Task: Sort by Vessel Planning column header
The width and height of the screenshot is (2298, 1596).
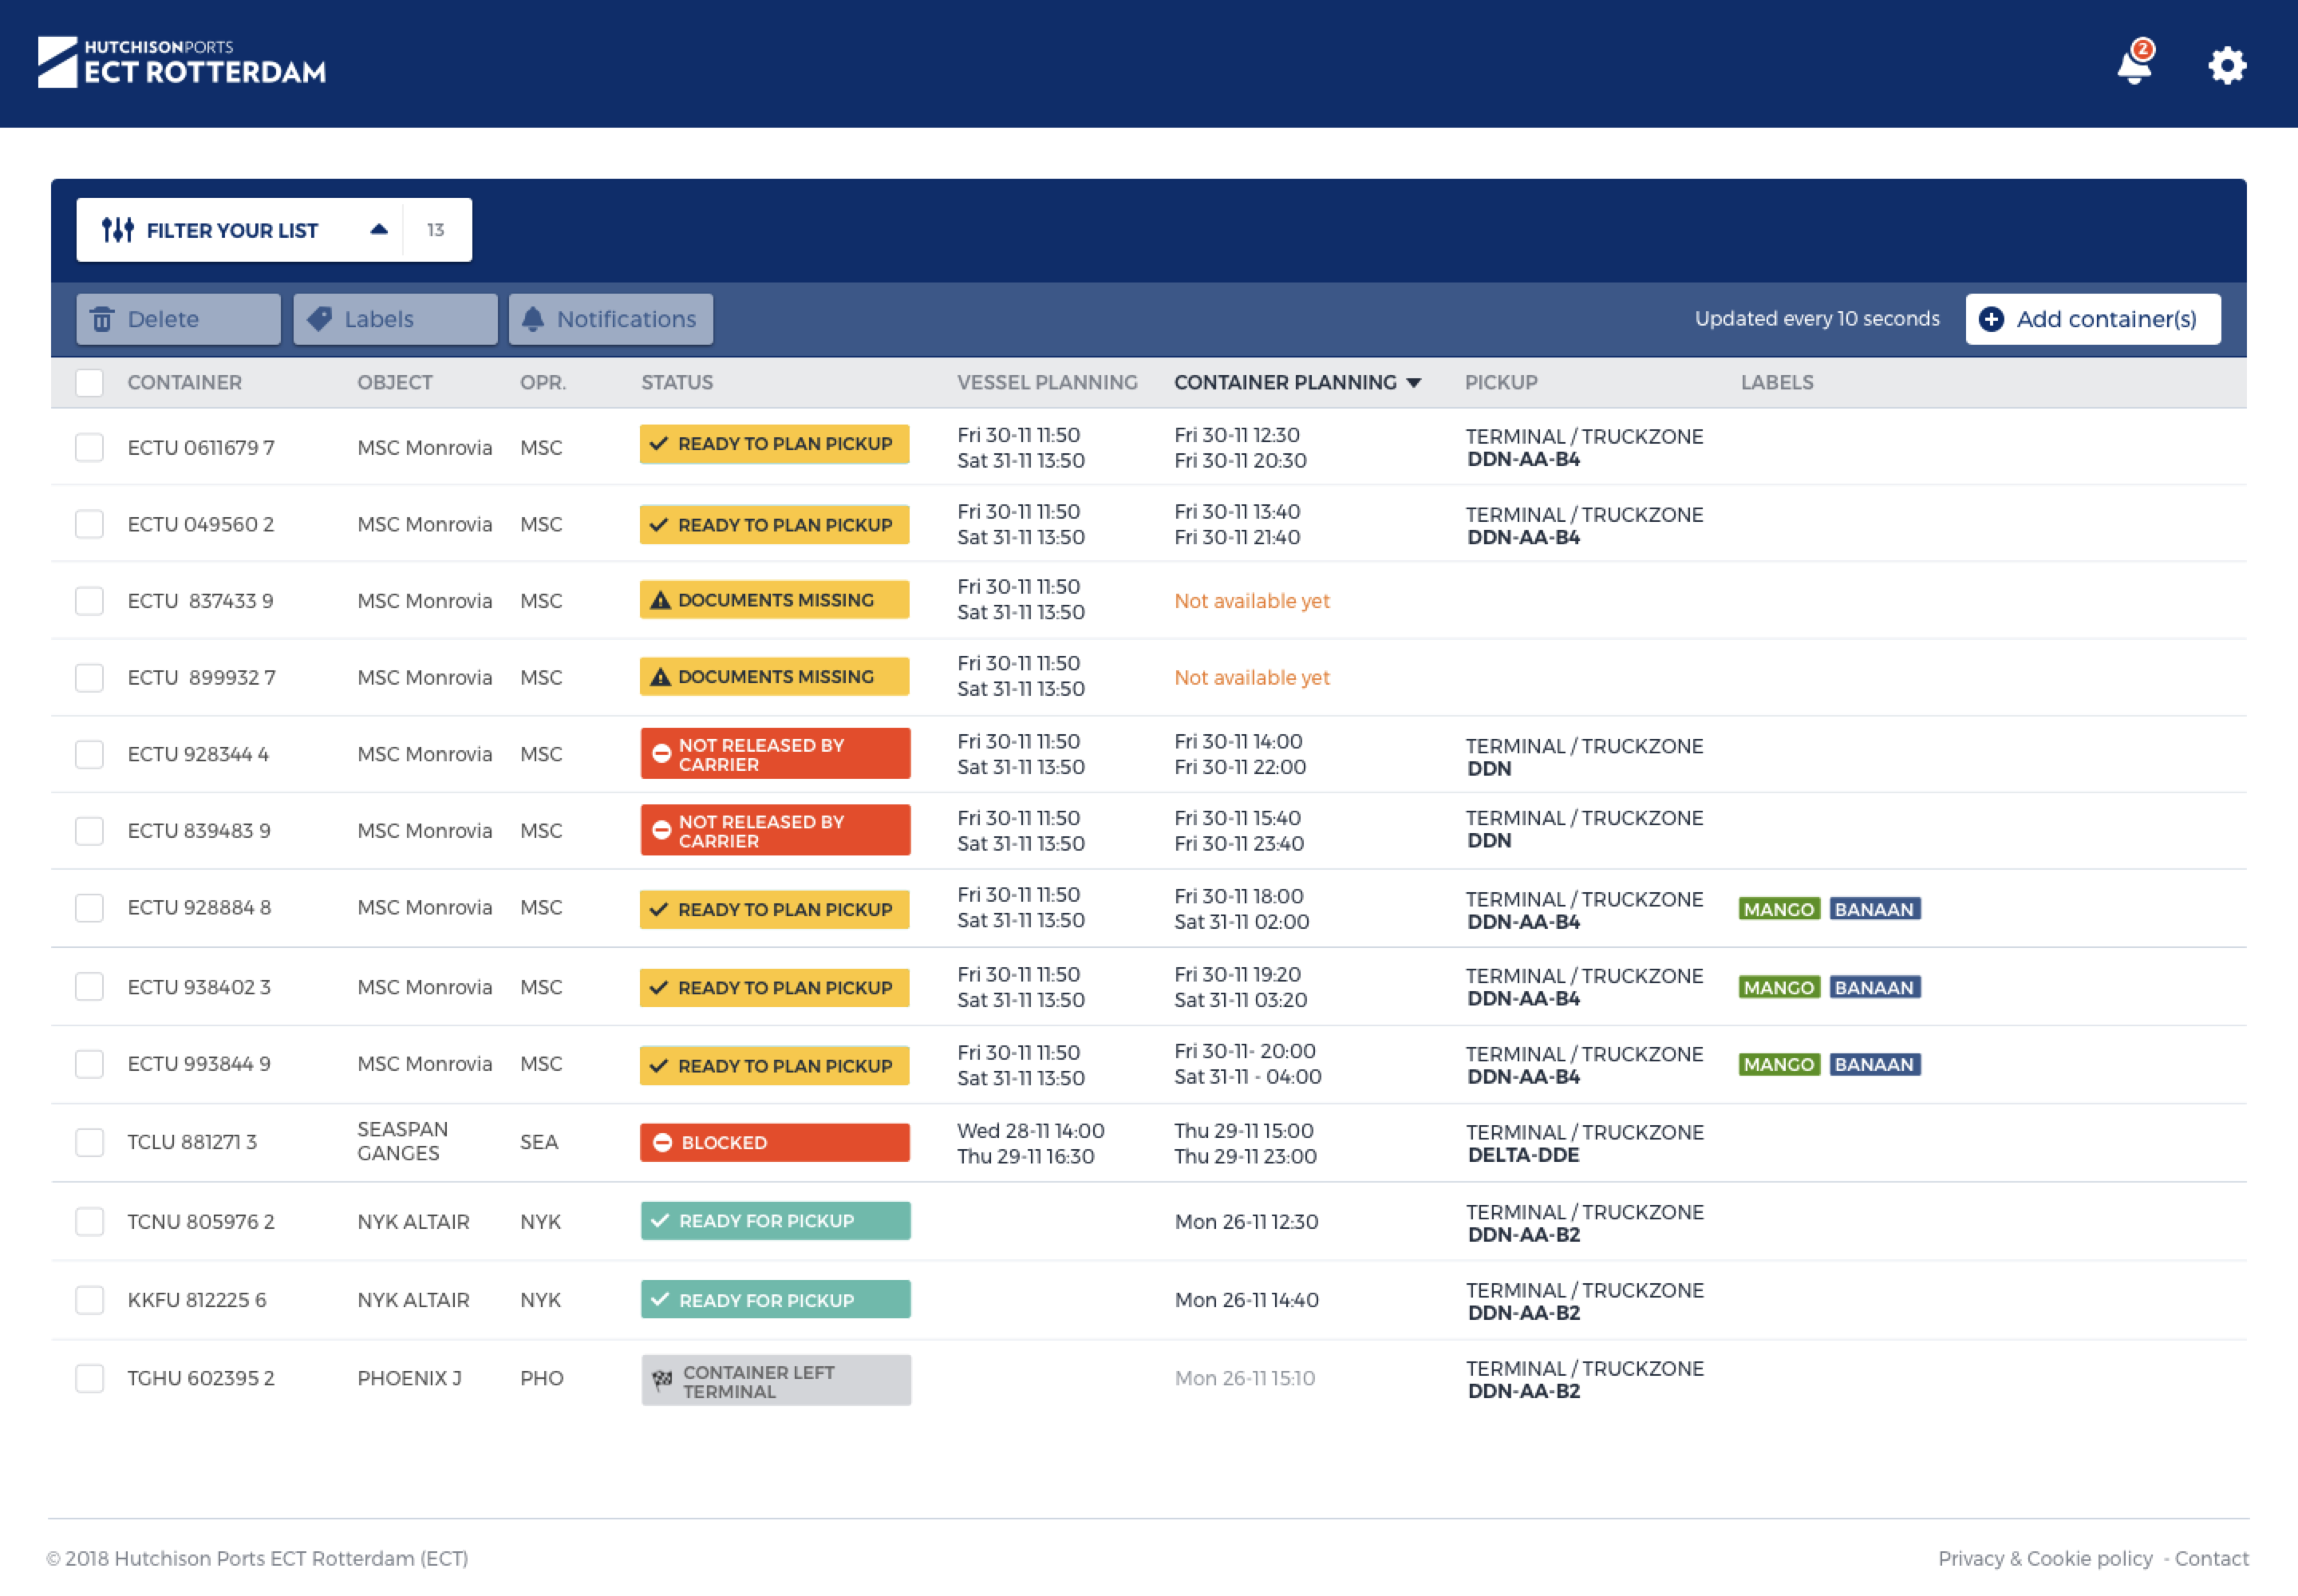Action: [x=1046, y=383]
